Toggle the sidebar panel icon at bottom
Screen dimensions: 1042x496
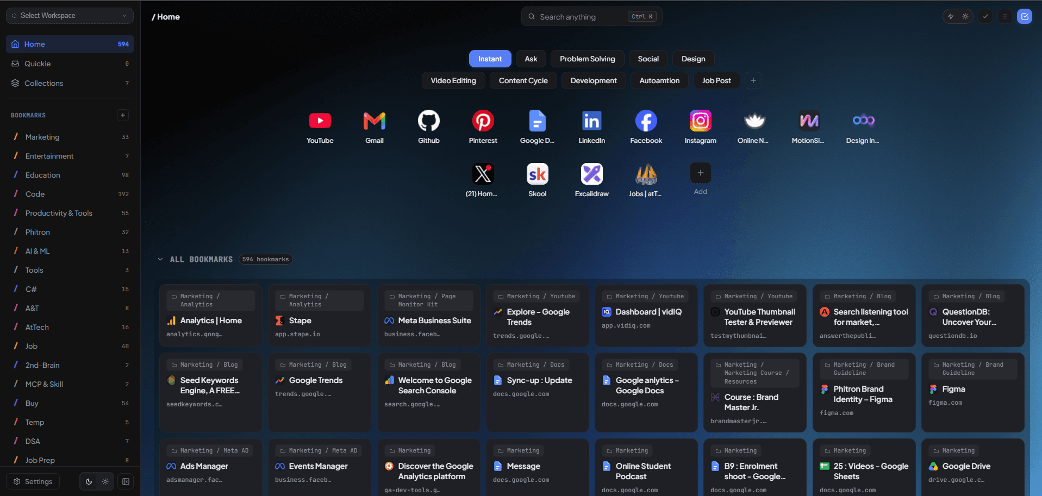pos(126,481)
